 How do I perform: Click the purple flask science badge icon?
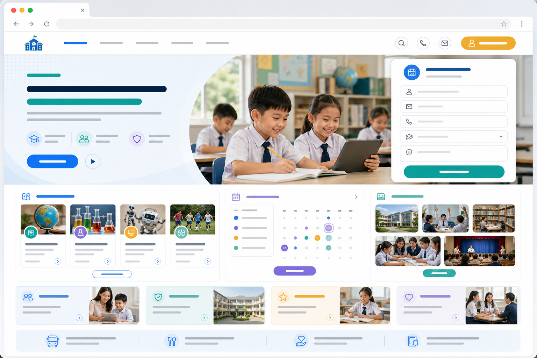pyautogui.click(x=81, y=232)
